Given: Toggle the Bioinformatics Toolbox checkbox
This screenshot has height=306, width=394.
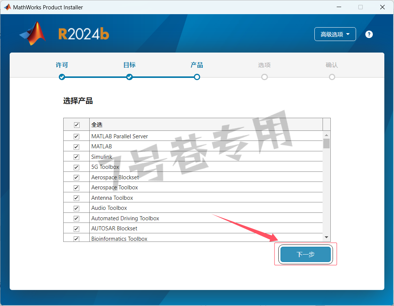Looking at the screenshot, I should 76,239.
